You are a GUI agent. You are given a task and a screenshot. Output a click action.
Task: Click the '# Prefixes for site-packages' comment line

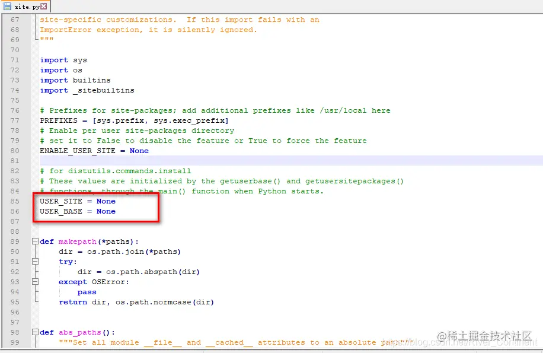click(x=215, y=110)
